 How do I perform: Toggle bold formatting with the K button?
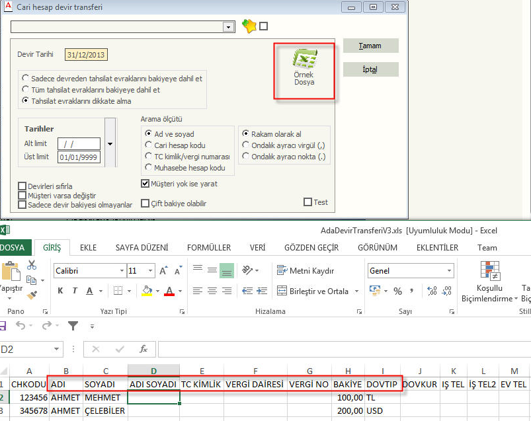(60, 291)
